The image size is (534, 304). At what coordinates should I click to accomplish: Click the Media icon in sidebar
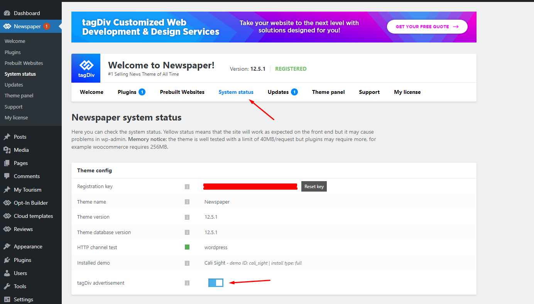click(x=7, y=150)
